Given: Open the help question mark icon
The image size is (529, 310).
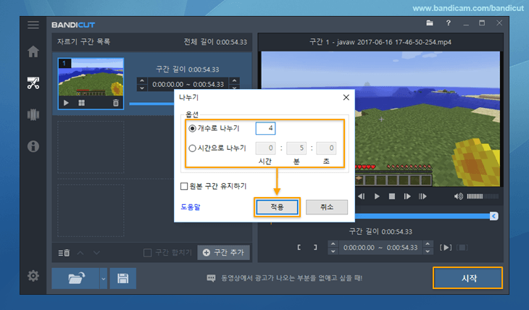Looking at the screenshot, I should (448, 23).
